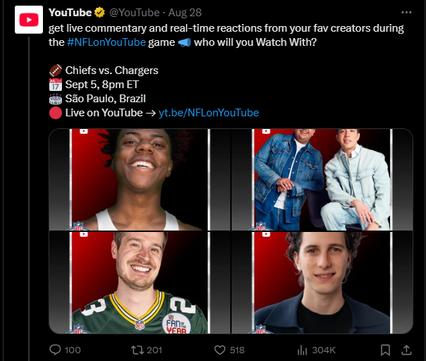This screenshot has width=426, height=361.
Task: Click the YouTube profile avatar
Action: (x=29, y=20)
